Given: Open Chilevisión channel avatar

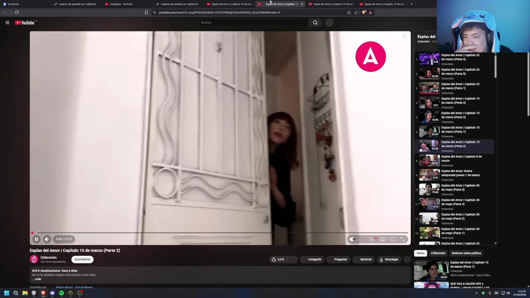Looking at the screenshot, I should point(34,260).
